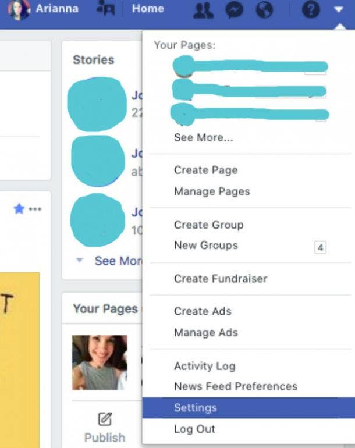This screenshot has height=448, width=355.
Task: Choose Log Out in the menu
Action: 194,429
